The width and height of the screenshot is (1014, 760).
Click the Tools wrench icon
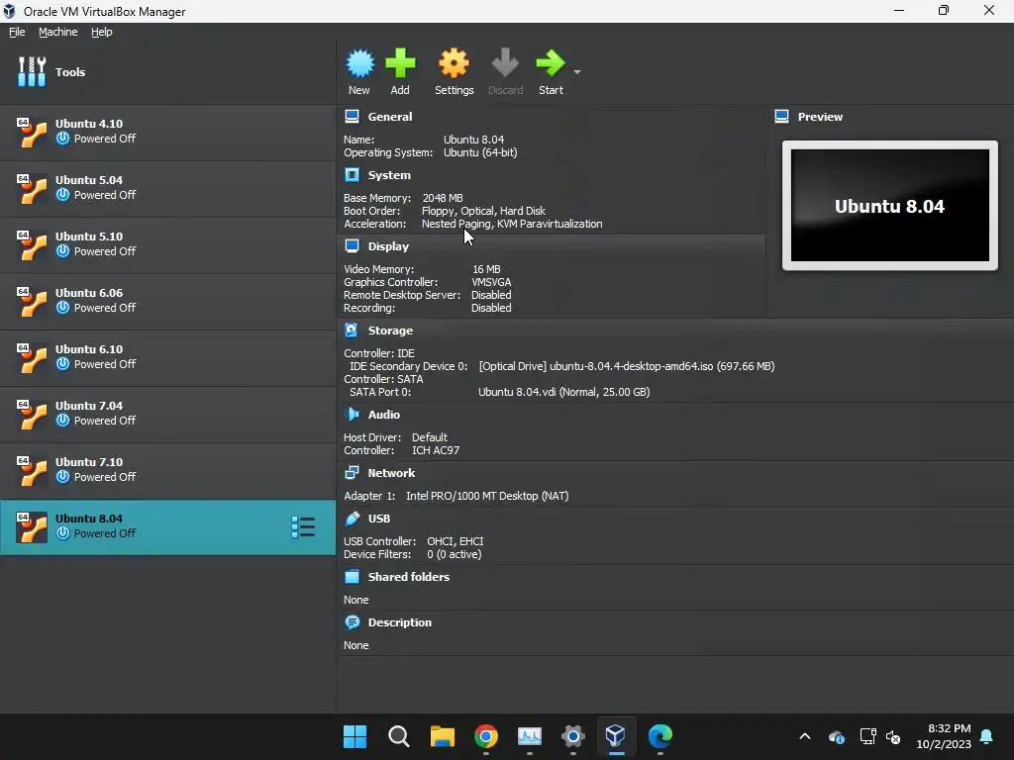pyautogui.click(x=32, y=71)
